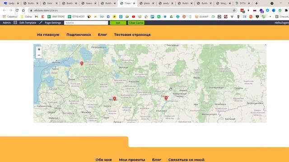
Task: Open the AWP STORE bookmark
Action: (x=56, y=17)
